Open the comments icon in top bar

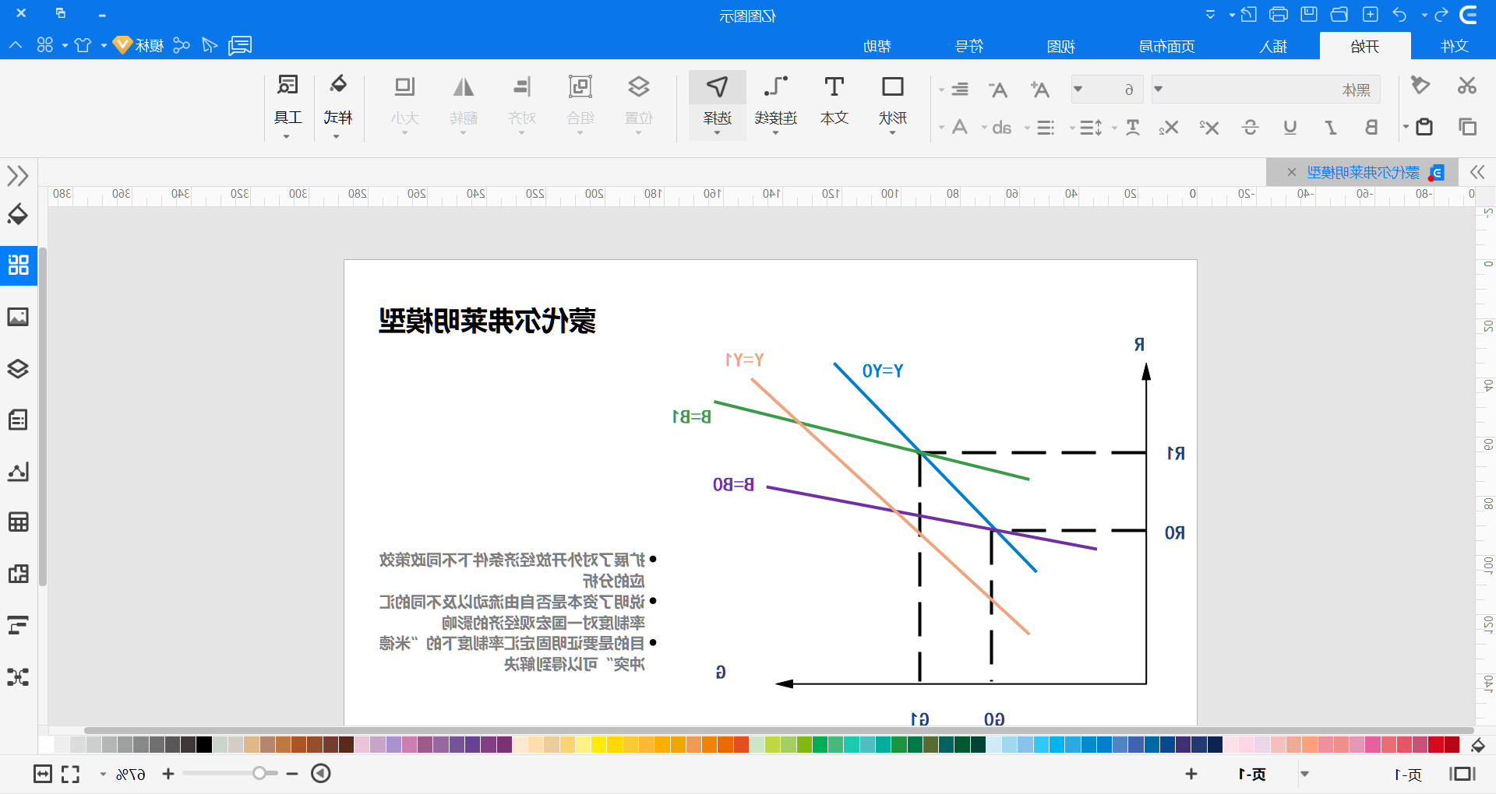240,45
